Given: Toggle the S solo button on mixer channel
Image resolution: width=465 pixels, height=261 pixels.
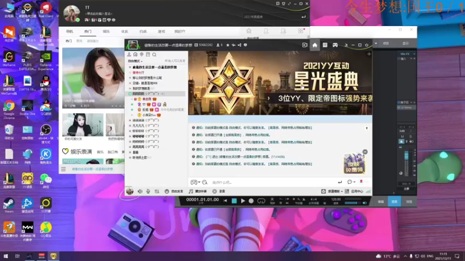Looking at the screenshot, I should [x=410, y=137].
